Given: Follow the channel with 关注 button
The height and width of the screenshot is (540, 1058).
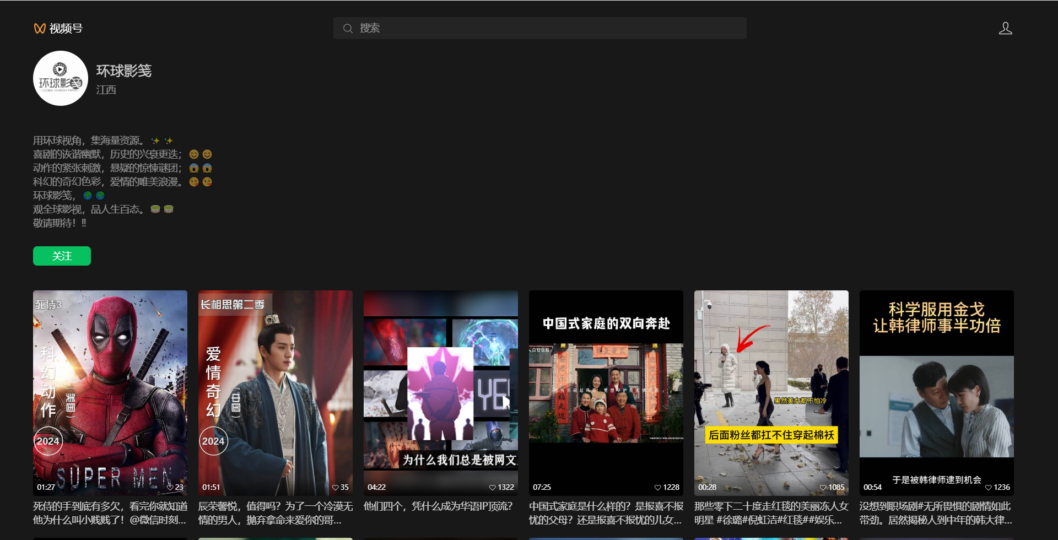Looking at the screenshot, I should click(62, 256).
